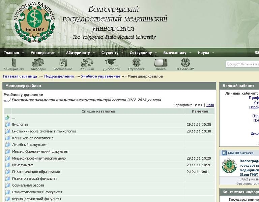The height and width of the screenshot is (202, 259).
Task: Click the folder icon beside Менеджмент
Action: [x=7, y=165]
